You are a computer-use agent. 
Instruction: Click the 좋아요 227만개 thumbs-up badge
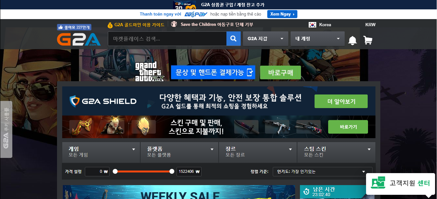(x=74, y=27)
